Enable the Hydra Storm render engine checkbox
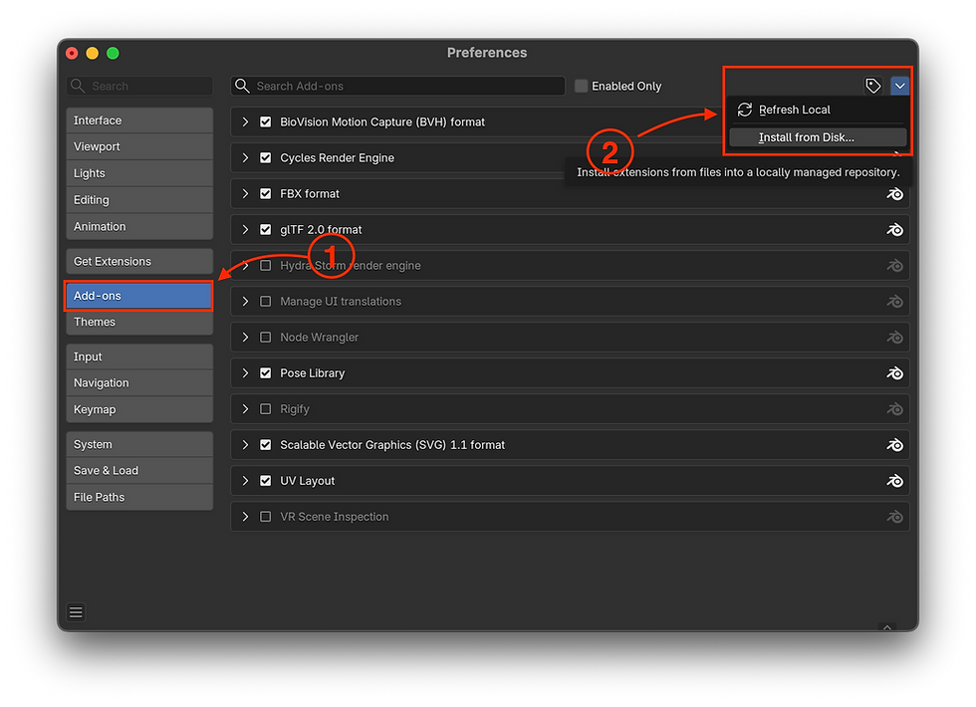This screenshot has height=707, width=976. tap(266, 266)
